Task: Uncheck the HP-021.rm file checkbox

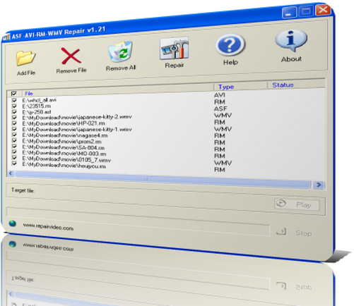Action: tap(14, 123)
